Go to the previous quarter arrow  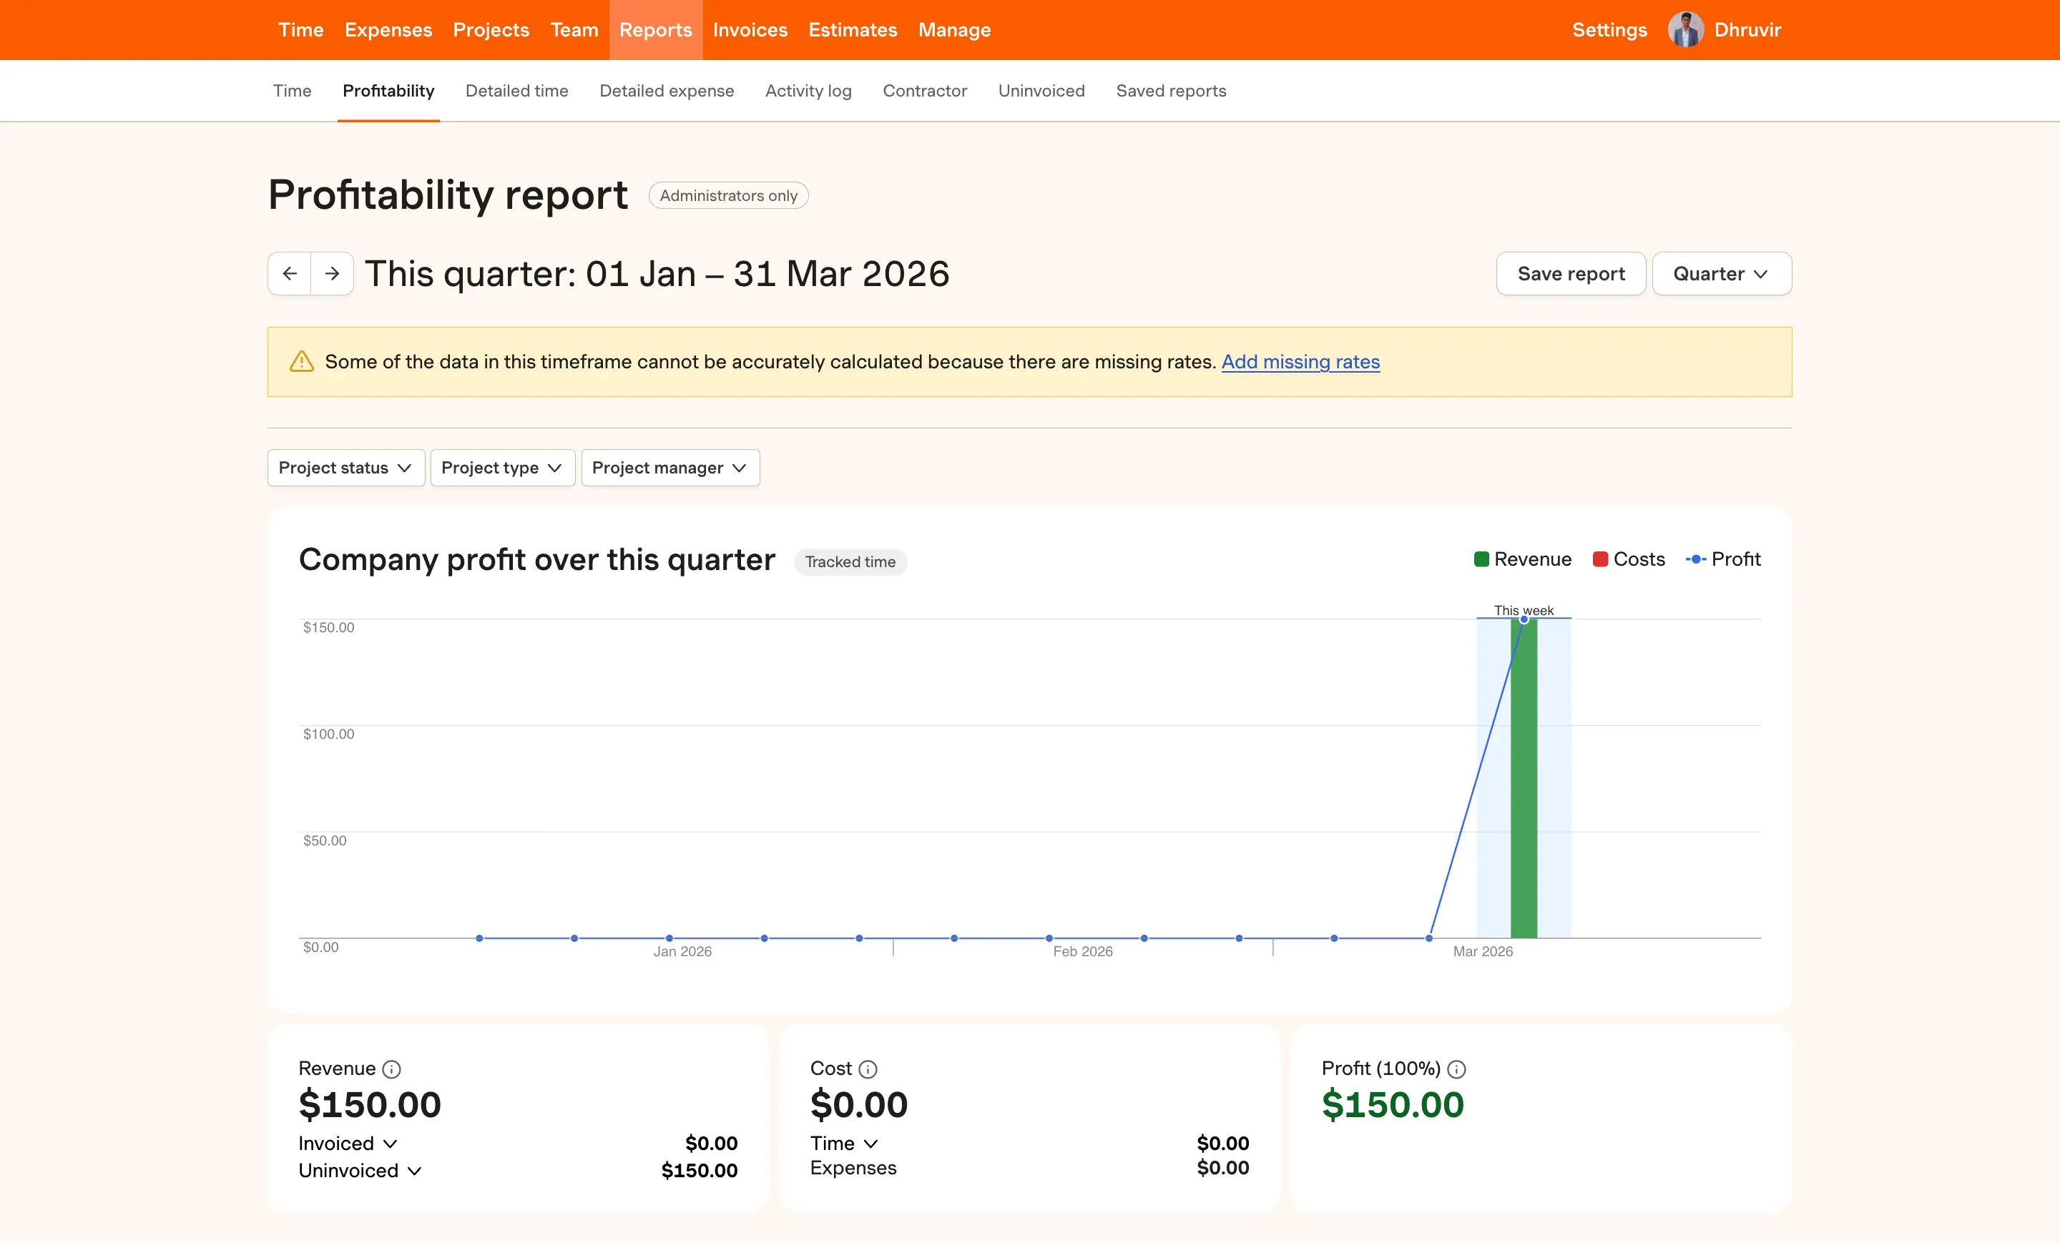click(x=289, y=273)
